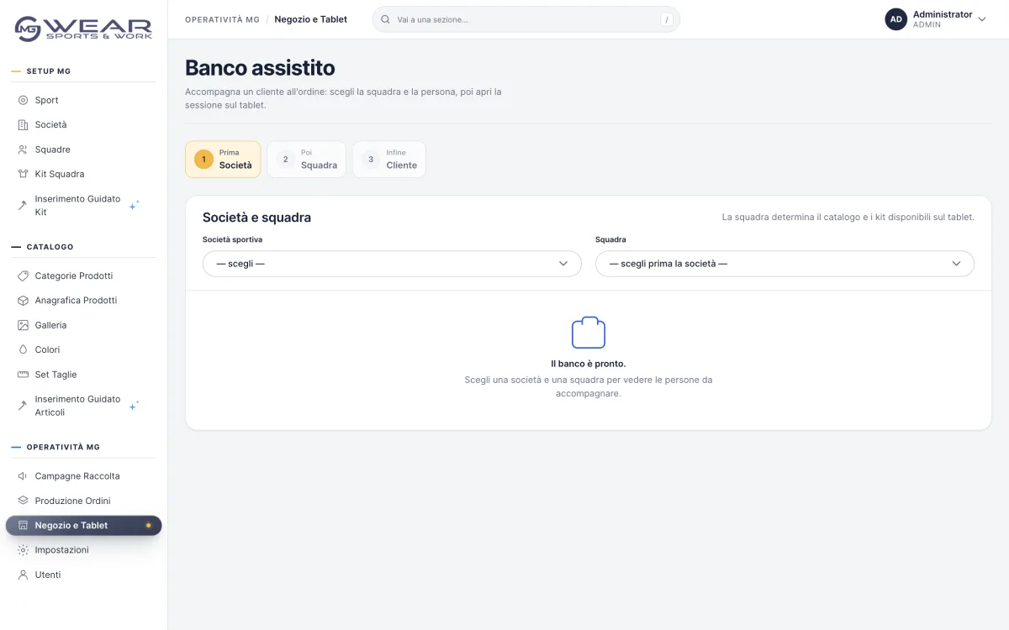
Task: Click the Administrator name label
Action: [x=943, y=14]
